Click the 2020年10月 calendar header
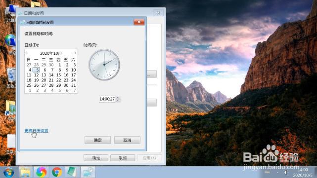Image resolution: width=317 pixels, height=178 pixels. coord(51,53)
